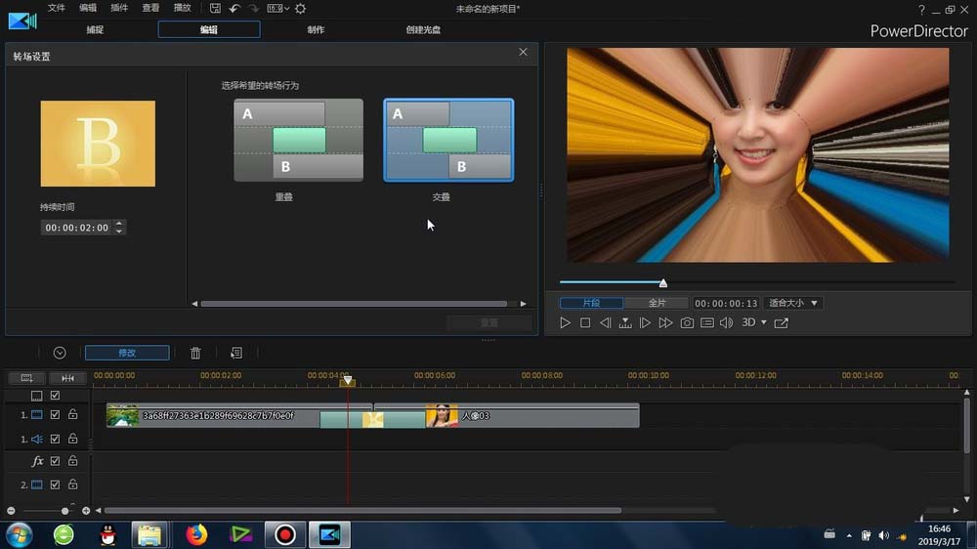This screenshot has height=549, width=977.
Task: Open the 适合大小 zoom dropdown
Action: click(793, 303)
